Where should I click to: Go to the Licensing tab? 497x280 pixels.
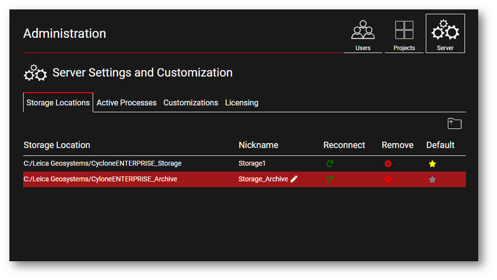coord(242,103)
